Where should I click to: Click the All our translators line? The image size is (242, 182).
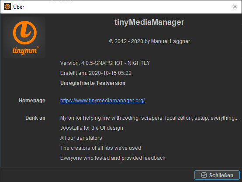81,138
